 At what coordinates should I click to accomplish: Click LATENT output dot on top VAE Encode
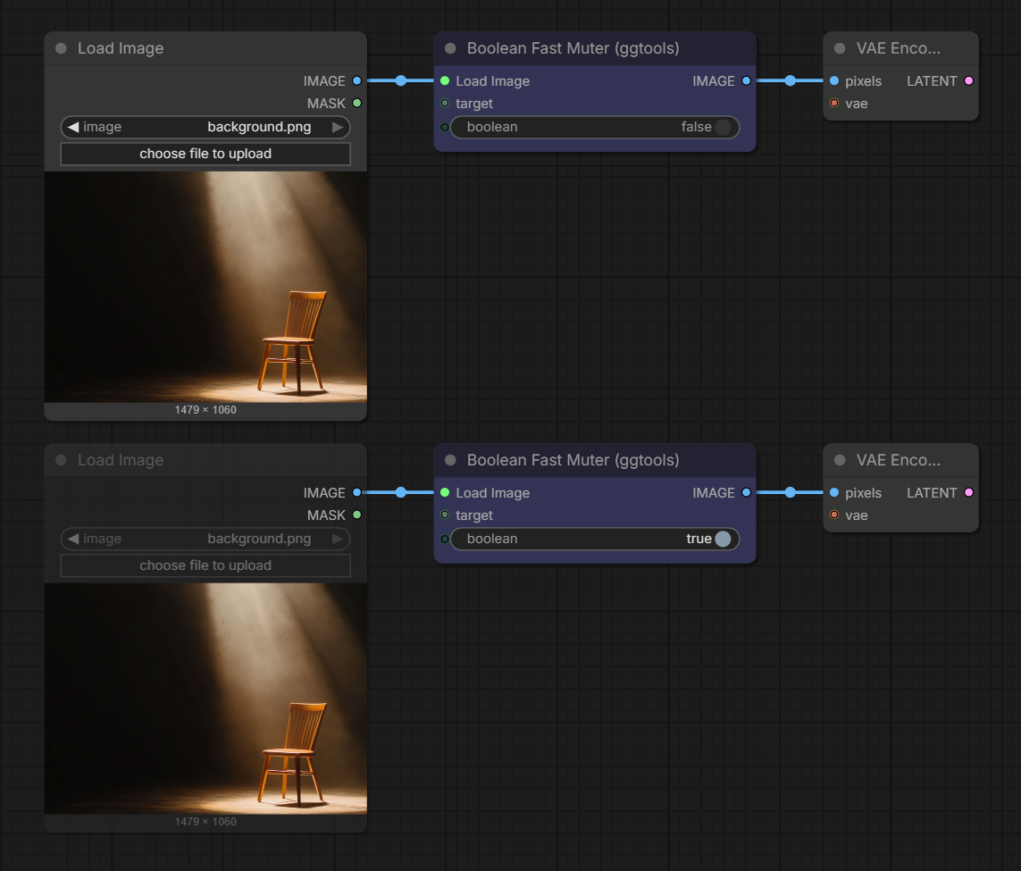(x=969, y=80)
